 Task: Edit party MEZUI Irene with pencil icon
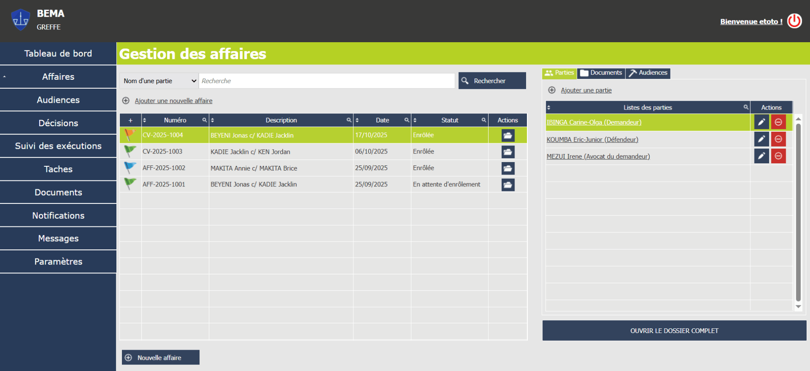tap(761, 156)
